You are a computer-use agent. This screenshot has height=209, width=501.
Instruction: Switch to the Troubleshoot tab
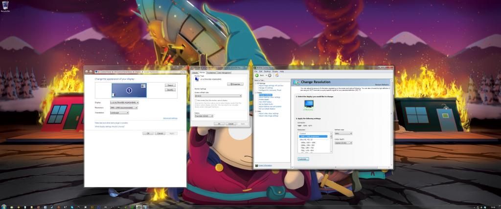211,73
